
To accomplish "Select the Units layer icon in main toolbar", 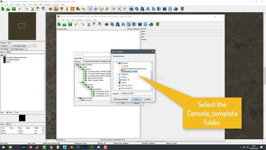I will click(56, 9).
